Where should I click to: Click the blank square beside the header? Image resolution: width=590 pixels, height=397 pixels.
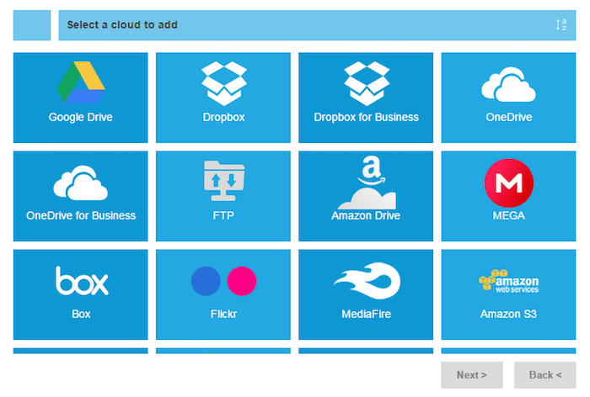(32, 25)
